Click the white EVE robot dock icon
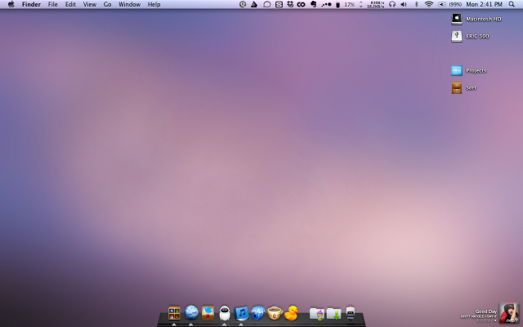 [225, 314]
